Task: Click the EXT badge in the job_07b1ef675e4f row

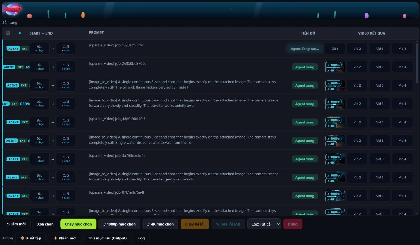Action: tap(25, 196)
